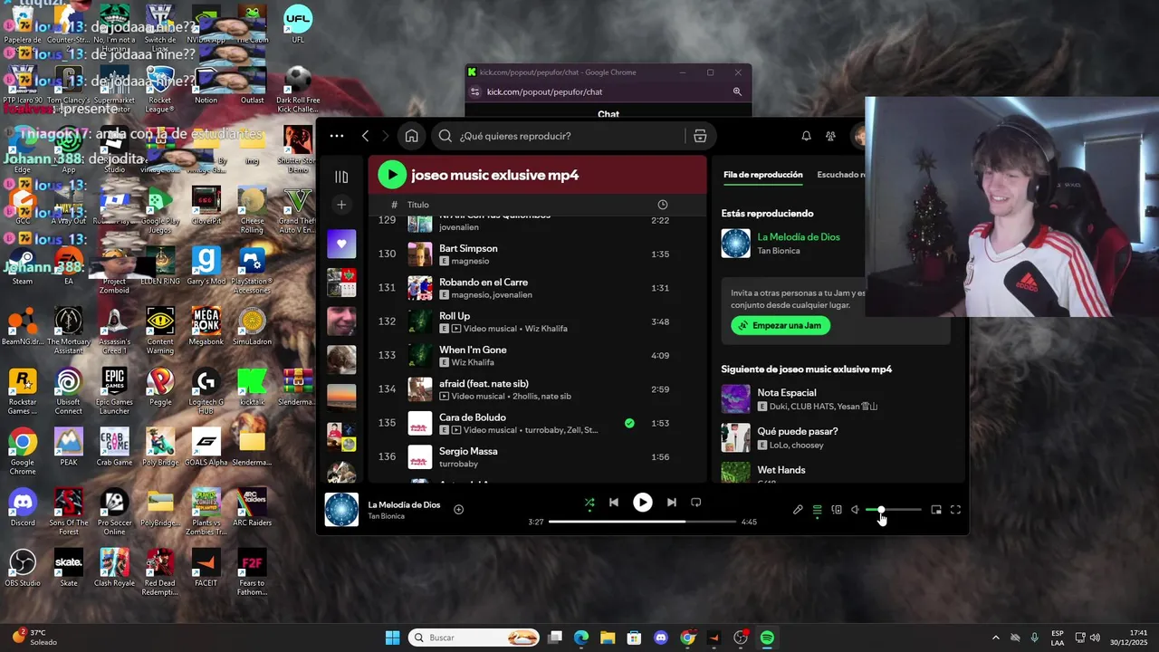Open Spotify Friend Activity icon
Viewport: 1159px width, 652px height.
tap(830, 136)
